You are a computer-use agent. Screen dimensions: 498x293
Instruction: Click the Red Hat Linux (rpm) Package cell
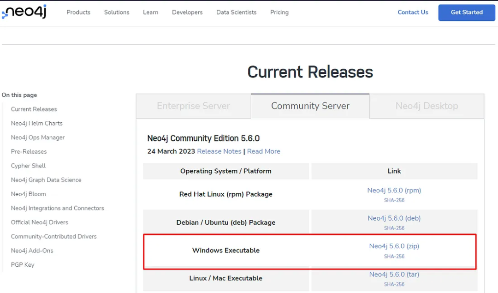point(226,194)
